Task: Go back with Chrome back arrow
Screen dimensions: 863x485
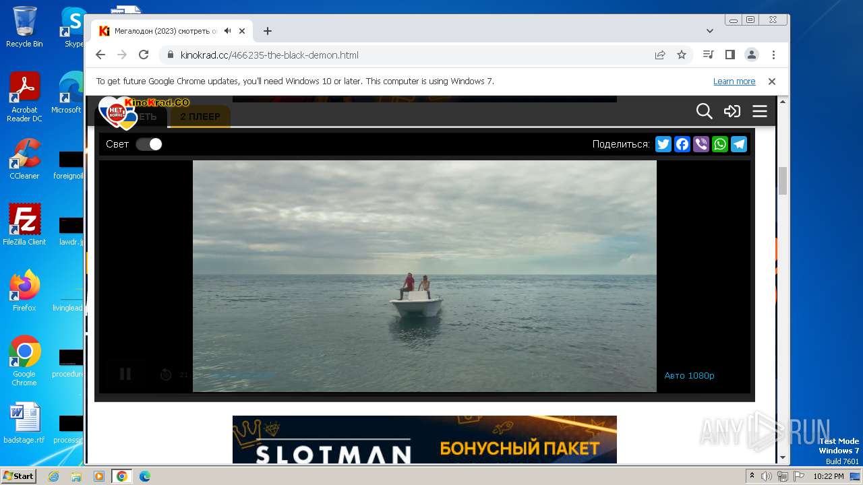Action: [100, 55]
